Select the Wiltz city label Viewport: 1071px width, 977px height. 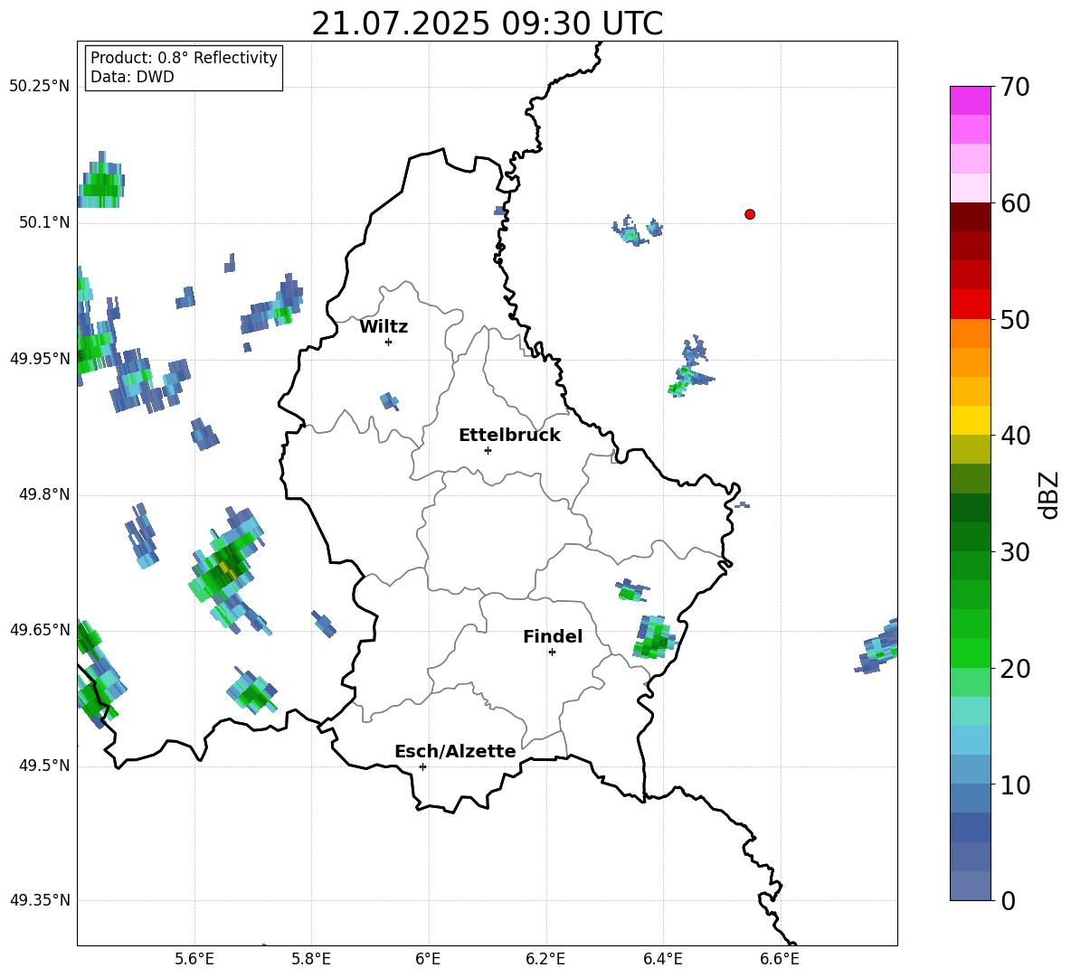(384, 327)
